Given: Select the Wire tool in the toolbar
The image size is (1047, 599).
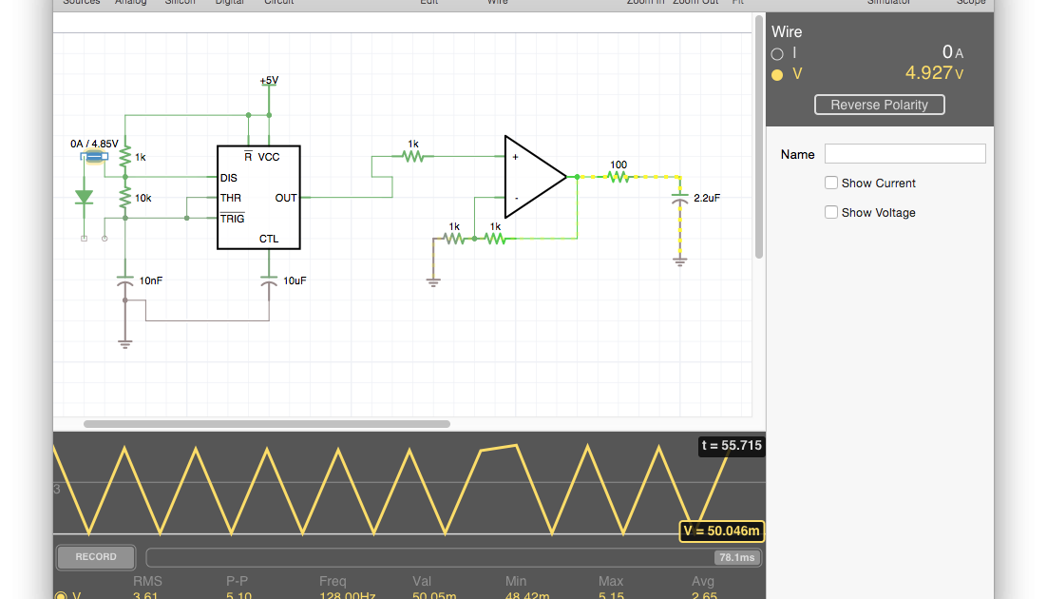Looking at the screenshot, I should (x=497, y=3).
